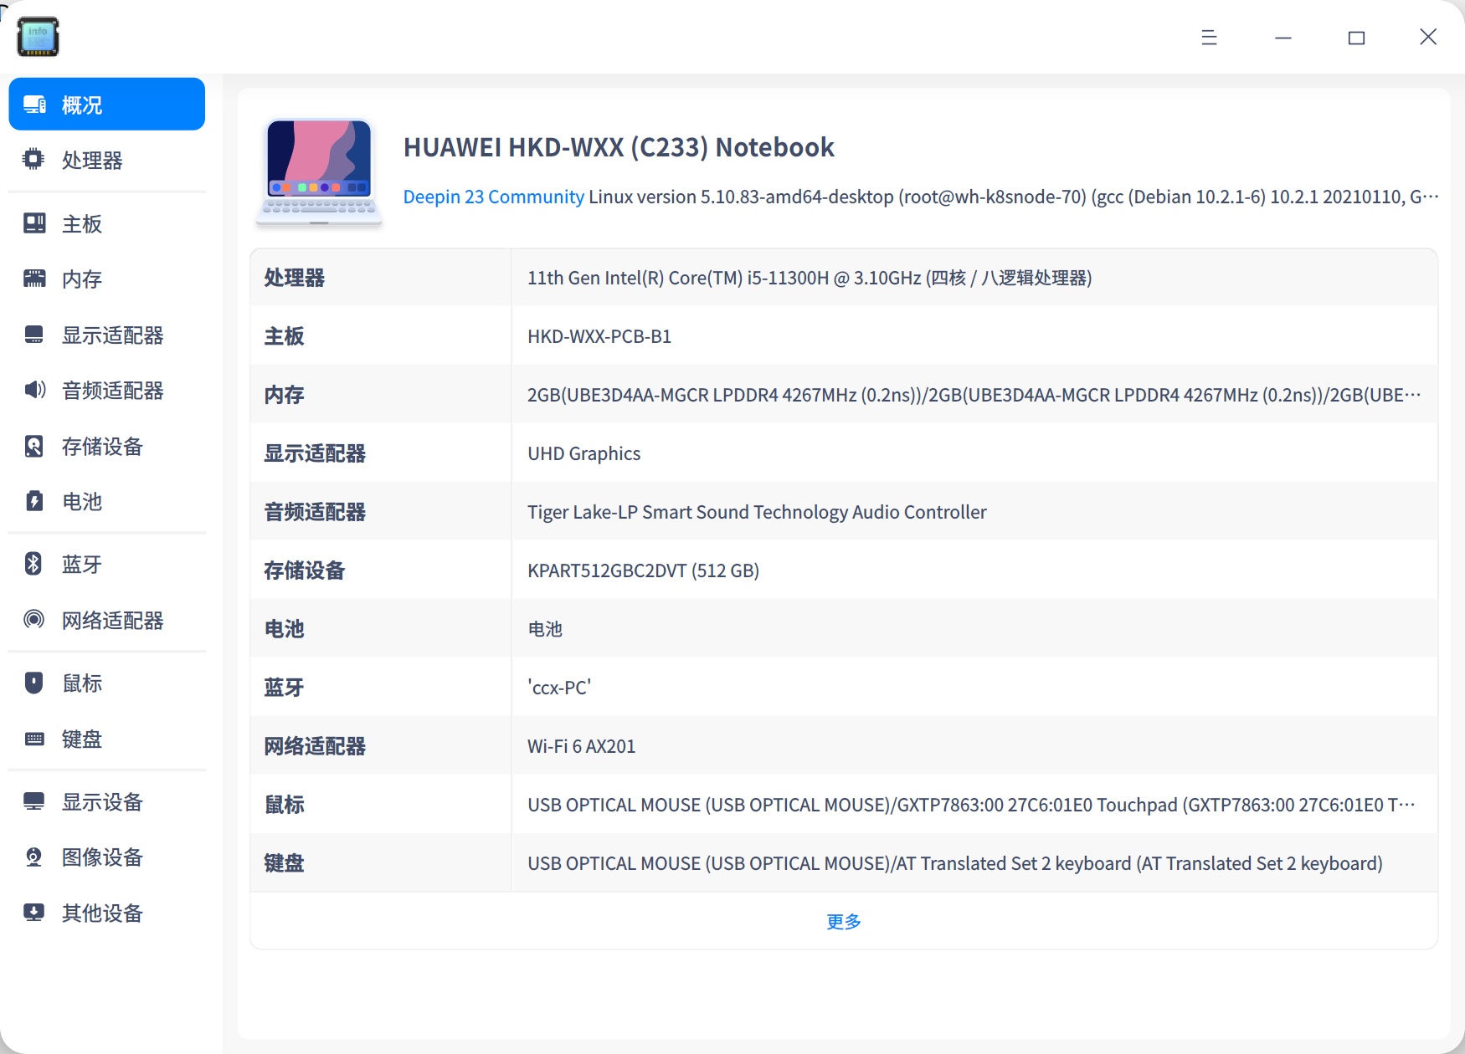Click the 处理器 row label in table
The image size is (1465, 1054).
click(295, 278)
